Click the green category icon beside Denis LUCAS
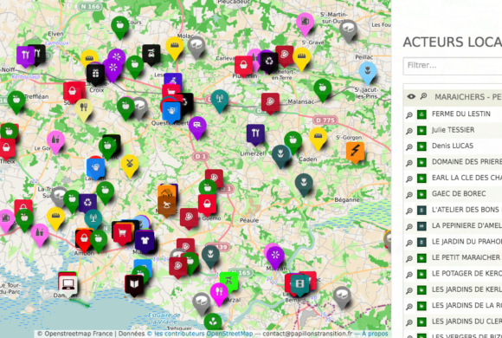502x338 pixels. coord(422,146)
